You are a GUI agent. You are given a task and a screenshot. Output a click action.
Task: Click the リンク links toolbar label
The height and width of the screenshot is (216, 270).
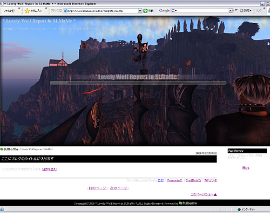pyautogui.click(x=259, y=11)
